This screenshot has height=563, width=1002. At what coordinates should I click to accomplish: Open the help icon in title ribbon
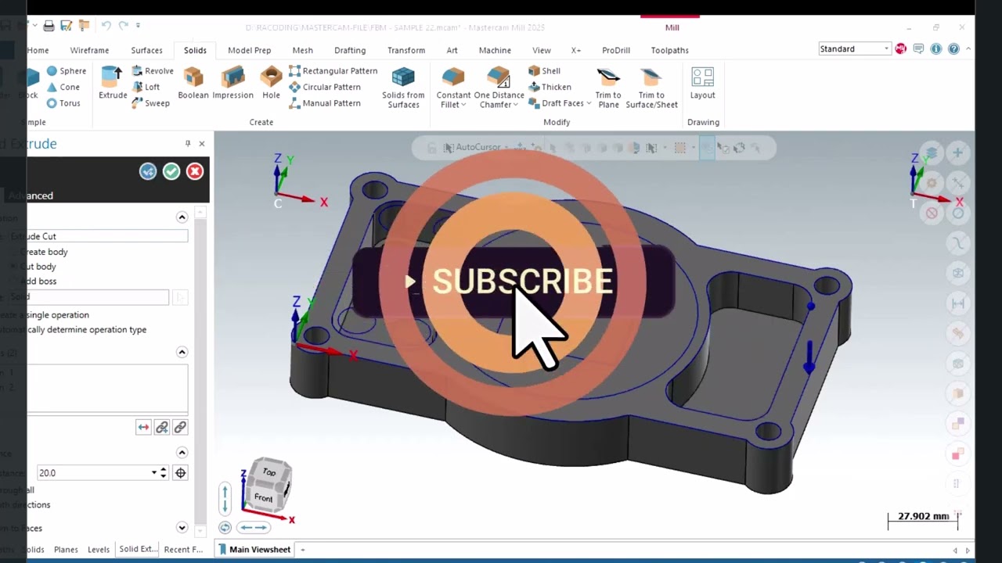click(x=953, y=48)
